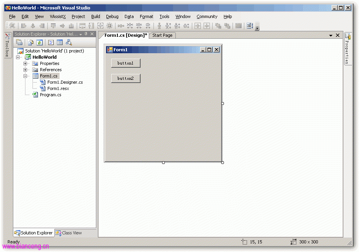Click Increase Horizontal Spacing icon
Screen dimensions: 359x252
click(130, 26)
